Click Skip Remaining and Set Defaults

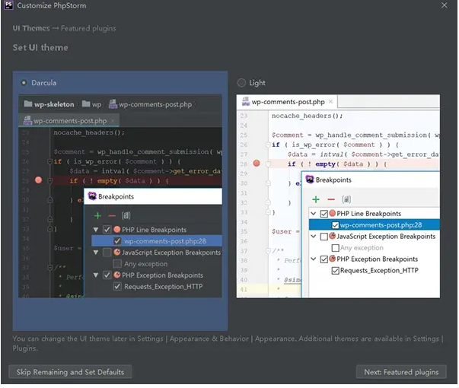coord(70,372)
